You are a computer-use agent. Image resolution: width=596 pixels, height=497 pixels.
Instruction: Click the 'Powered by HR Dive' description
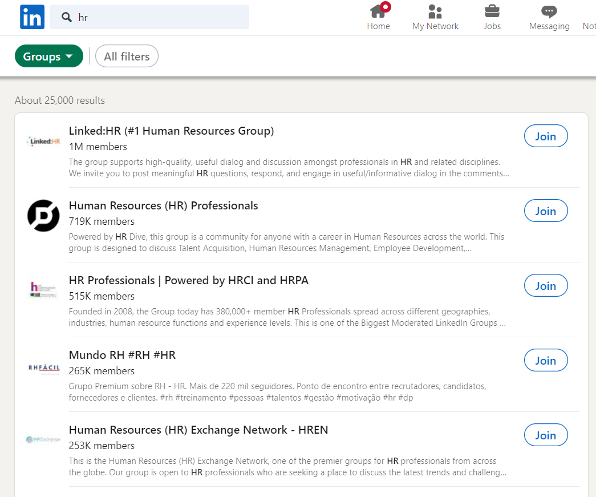point(287,243)
